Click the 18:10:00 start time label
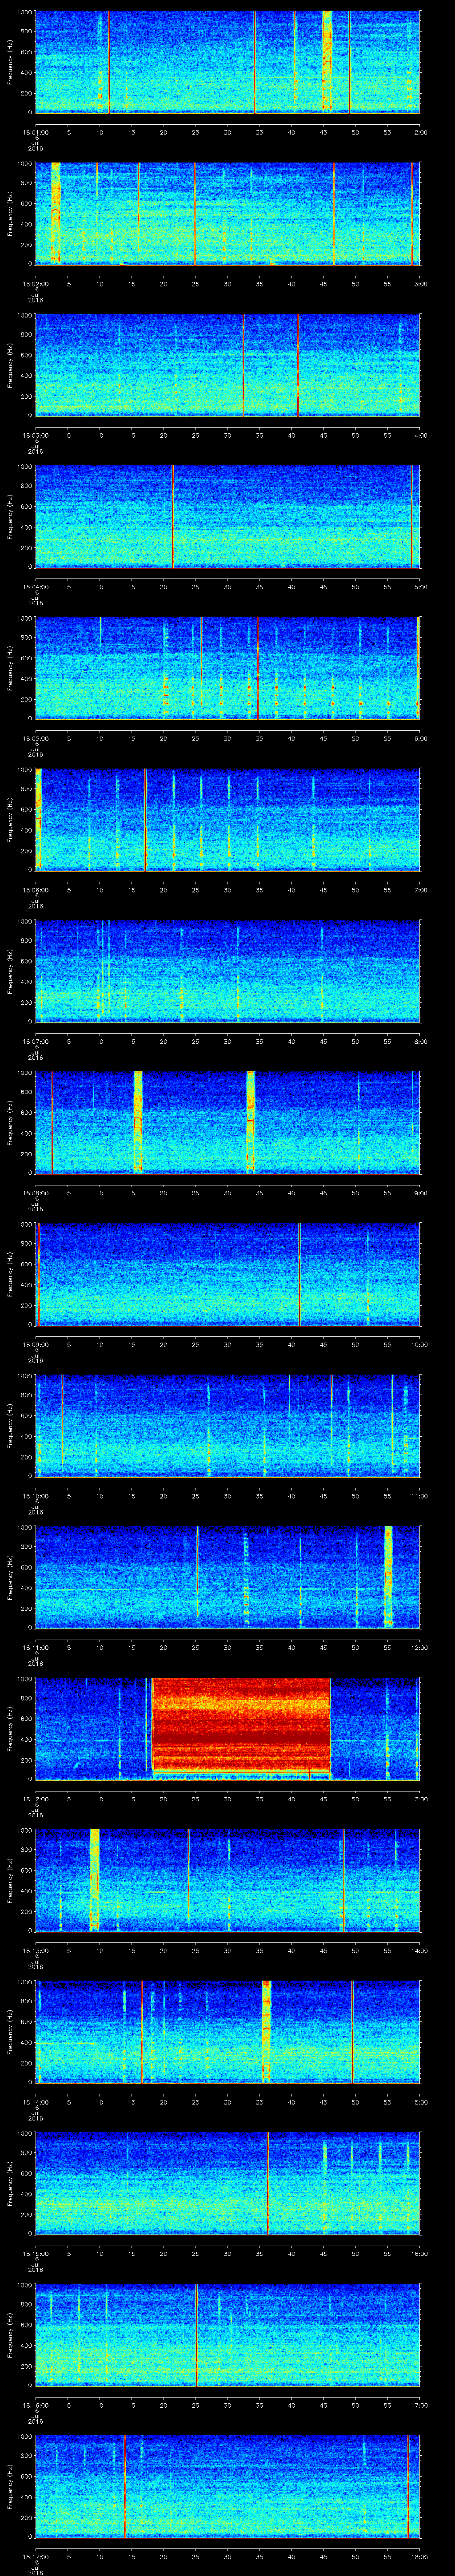Viewport: 455px width, 2576px height. [x=35, y=1496]
